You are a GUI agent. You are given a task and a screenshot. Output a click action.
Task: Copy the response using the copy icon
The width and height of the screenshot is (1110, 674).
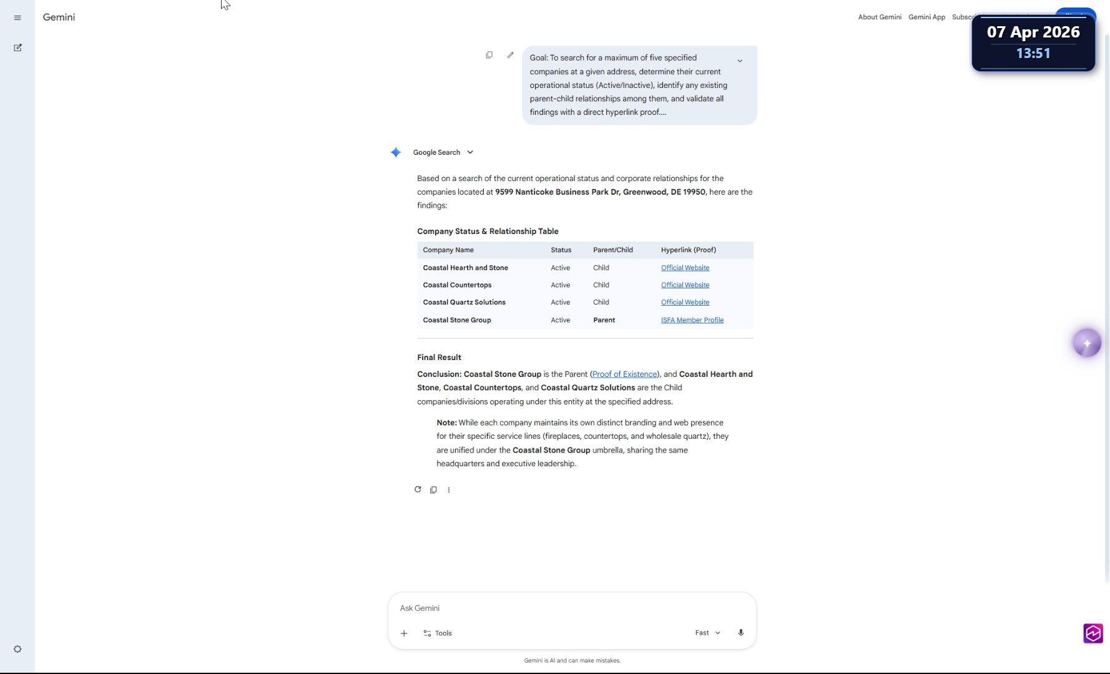pyautogui.click(x=433, y=490)
